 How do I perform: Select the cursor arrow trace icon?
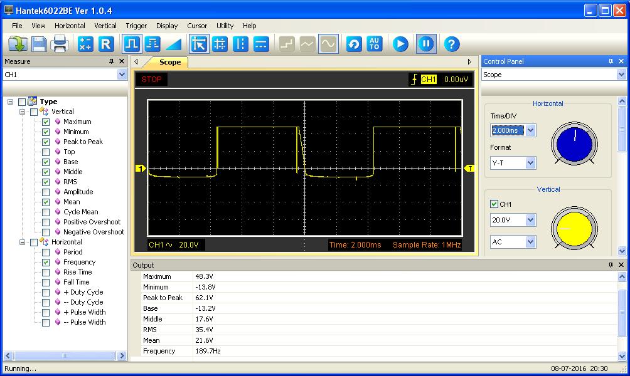[x=199, y=44]
